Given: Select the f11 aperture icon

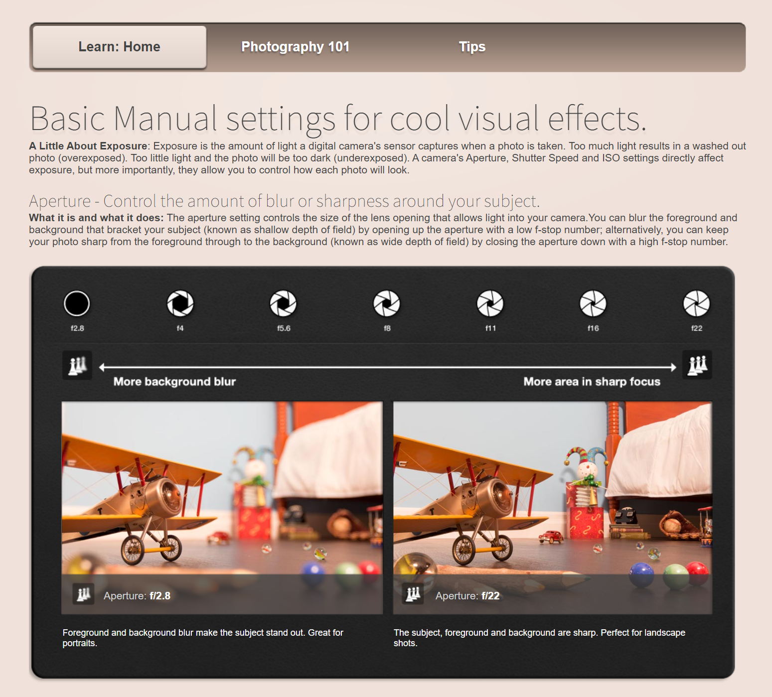Looking at the screenshot, I should pos(490,303).
